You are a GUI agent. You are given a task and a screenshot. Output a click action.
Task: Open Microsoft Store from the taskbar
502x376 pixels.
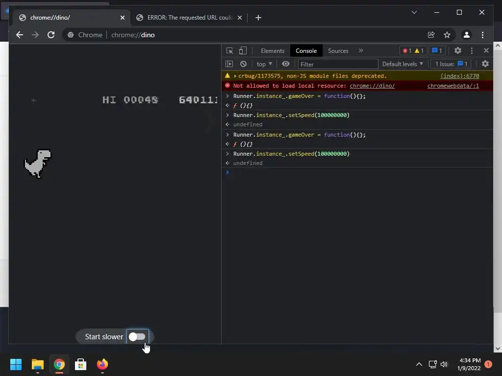coord(80,364)
